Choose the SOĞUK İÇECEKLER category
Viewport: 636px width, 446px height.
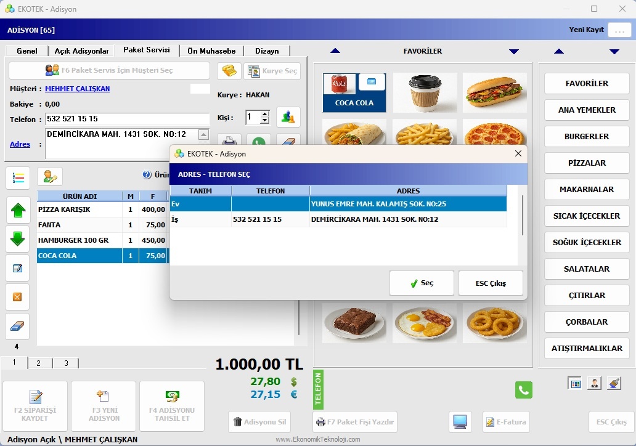[587, 243]
